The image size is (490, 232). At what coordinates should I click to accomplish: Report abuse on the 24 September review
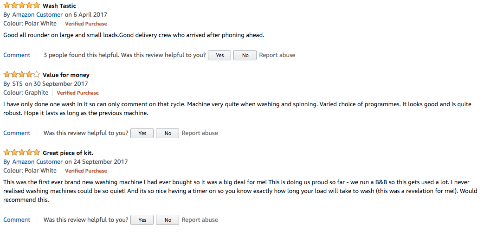pos(200,220)
